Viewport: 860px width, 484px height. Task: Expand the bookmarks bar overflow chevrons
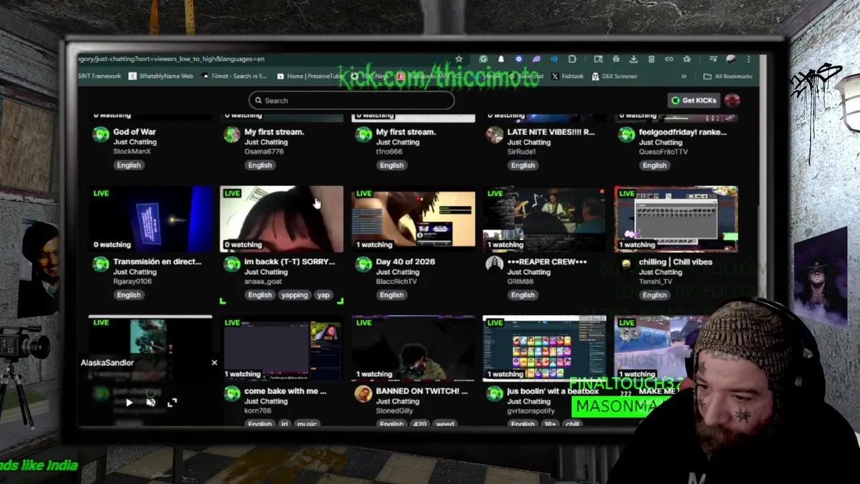click(x=684, y=76)
